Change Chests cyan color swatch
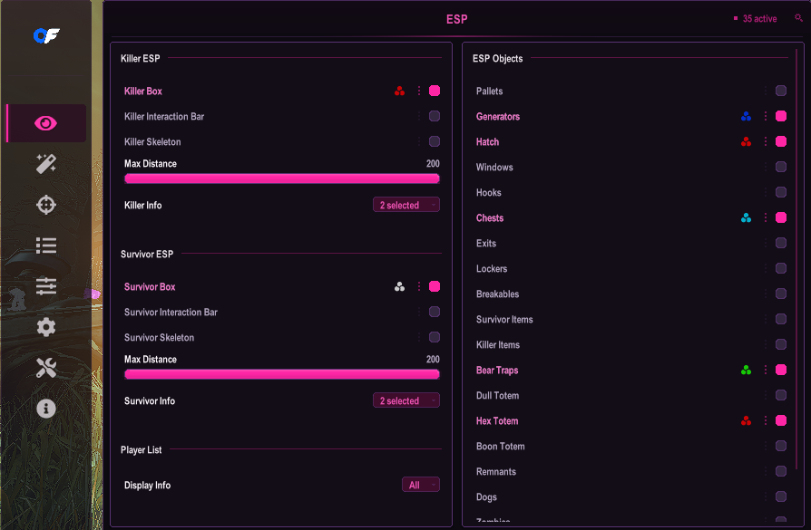Image resolution: width=811 pixels, height=530 pixels. (x=746, y=218)
